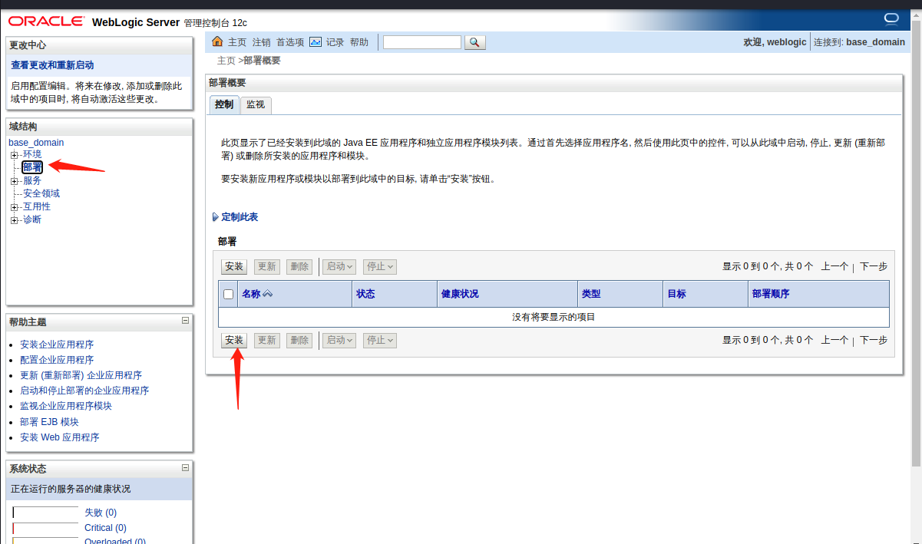The height and width of the screenshot is (544, 922).
Task: Expand the 环境 tree node
Action: [x=14, y=155]
